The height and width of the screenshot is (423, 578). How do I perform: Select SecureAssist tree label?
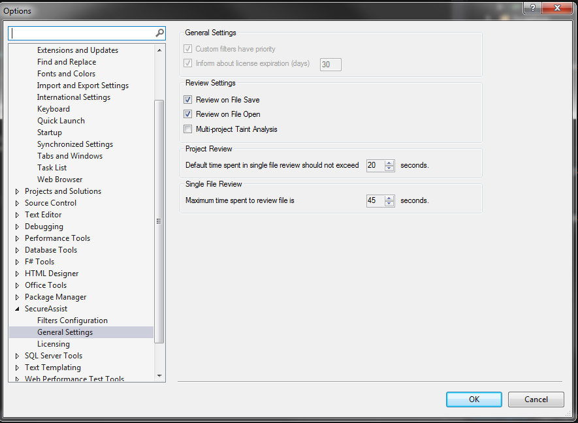pyautogui.click(x=46, y=309)
